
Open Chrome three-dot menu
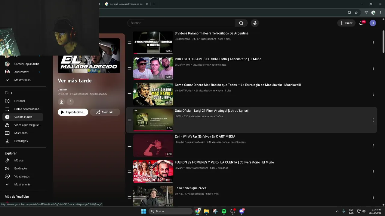tap(380, 13)
